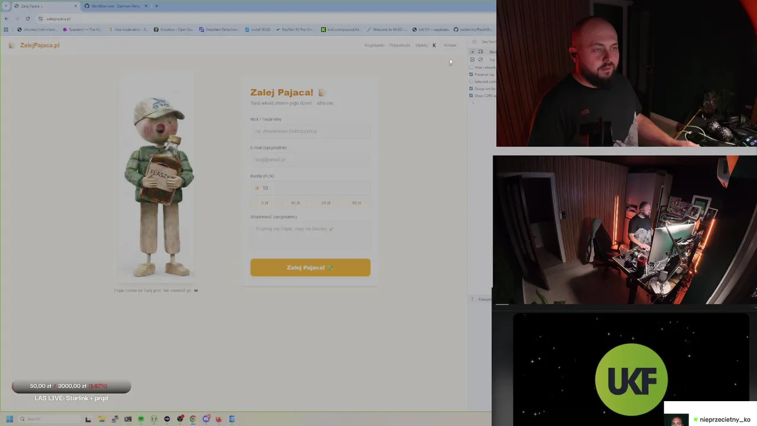Open the hive moderation bookmark

click(128, 29)
